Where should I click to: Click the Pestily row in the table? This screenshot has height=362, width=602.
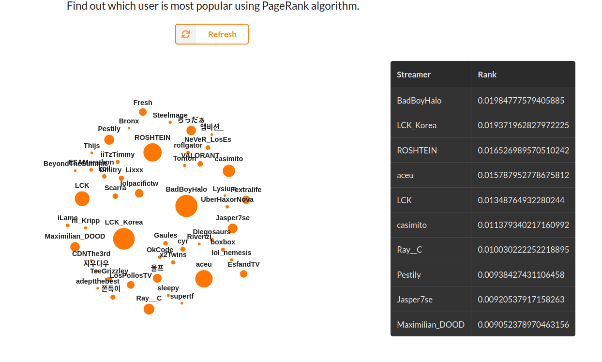409,274
